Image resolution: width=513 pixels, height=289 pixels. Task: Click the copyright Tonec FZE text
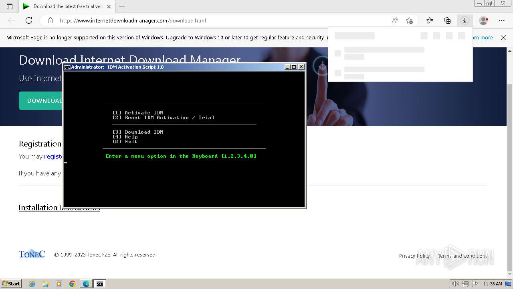click(105, 255)
